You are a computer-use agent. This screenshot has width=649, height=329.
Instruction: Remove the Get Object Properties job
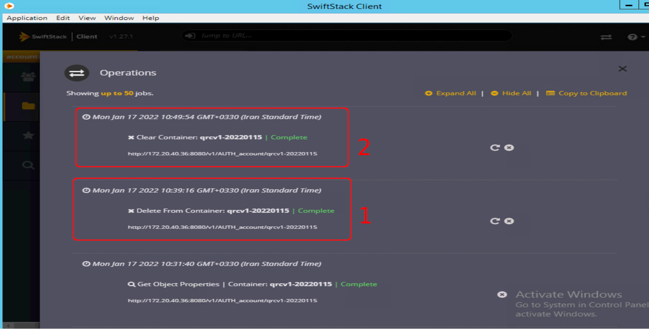pos(502,295)
